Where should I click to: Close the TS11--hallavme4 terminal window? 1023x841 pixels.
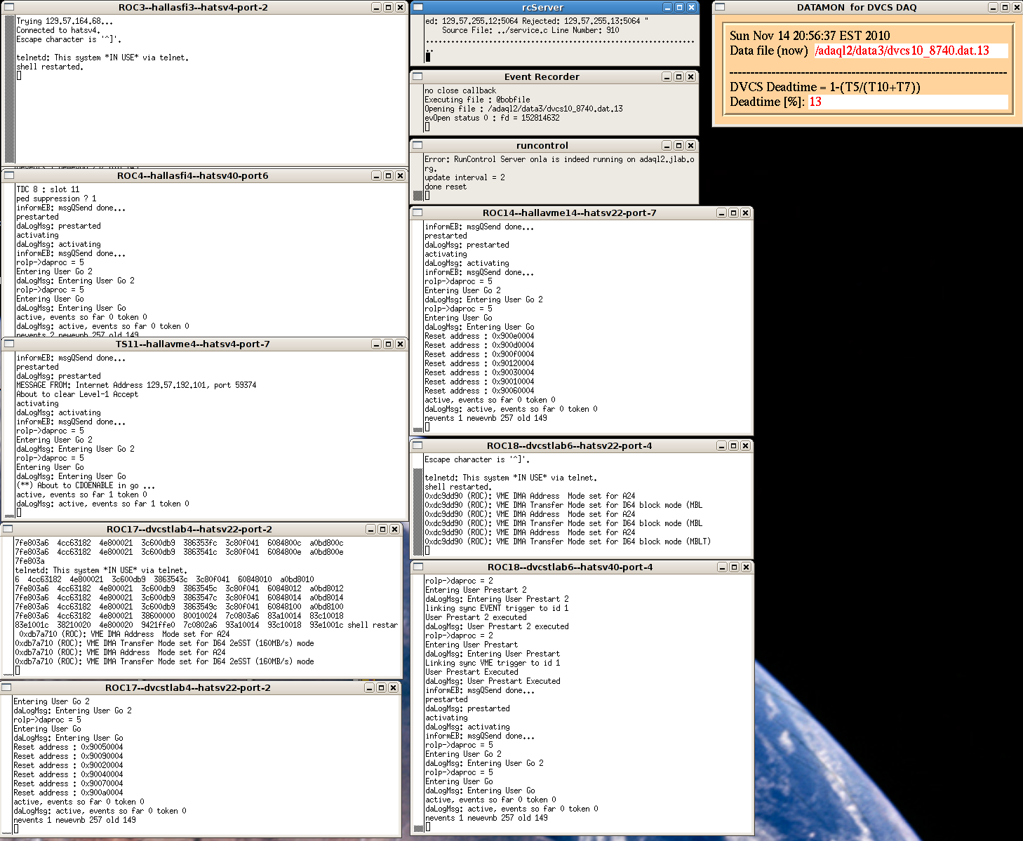(x=400, y=344)
